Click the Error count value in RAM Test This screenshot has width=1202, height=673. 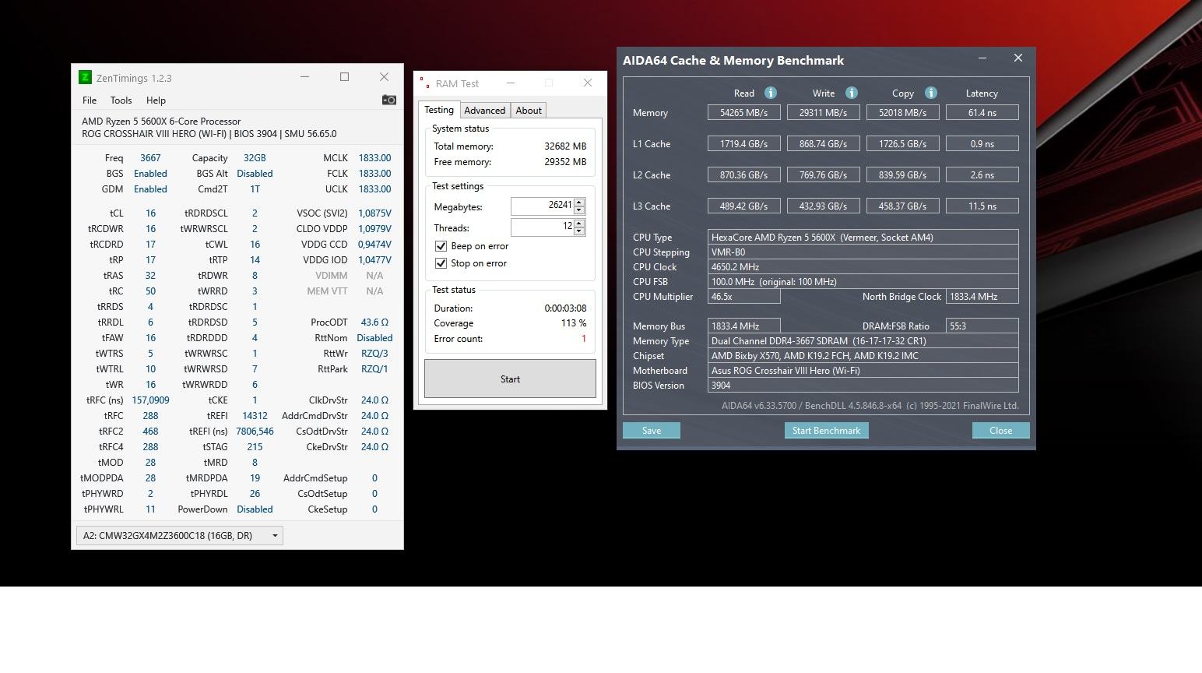(x=584, y=339)
